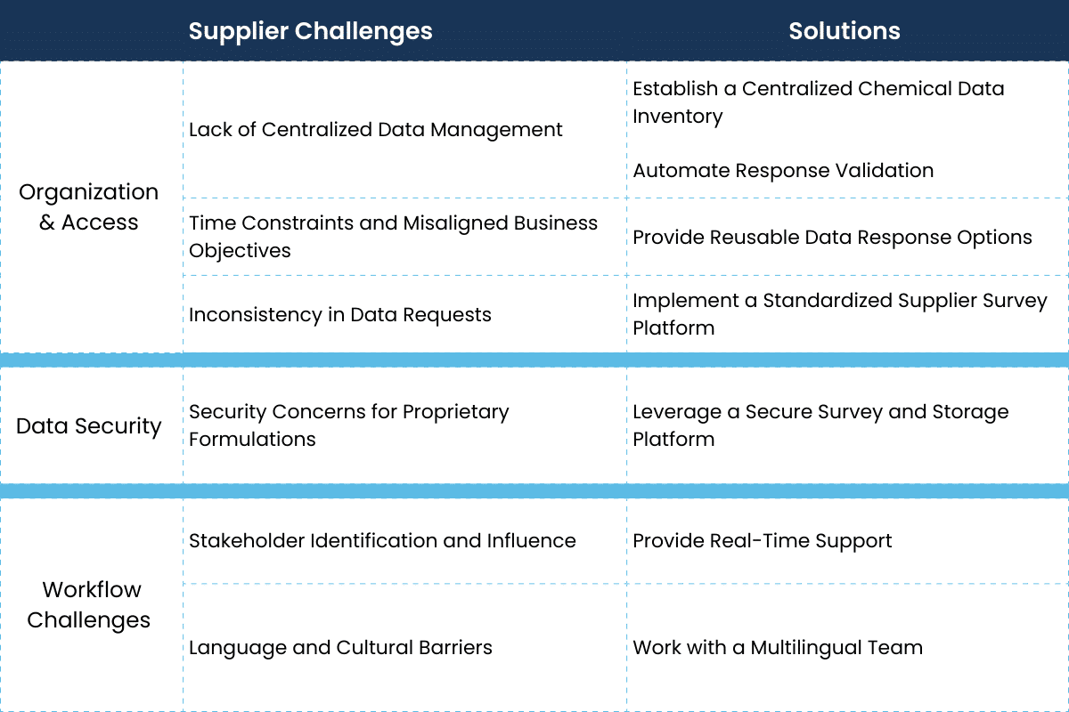This screenshot has height=712, width=1069.
Task: Select the Data Security row label
Action: click(89, 426)
